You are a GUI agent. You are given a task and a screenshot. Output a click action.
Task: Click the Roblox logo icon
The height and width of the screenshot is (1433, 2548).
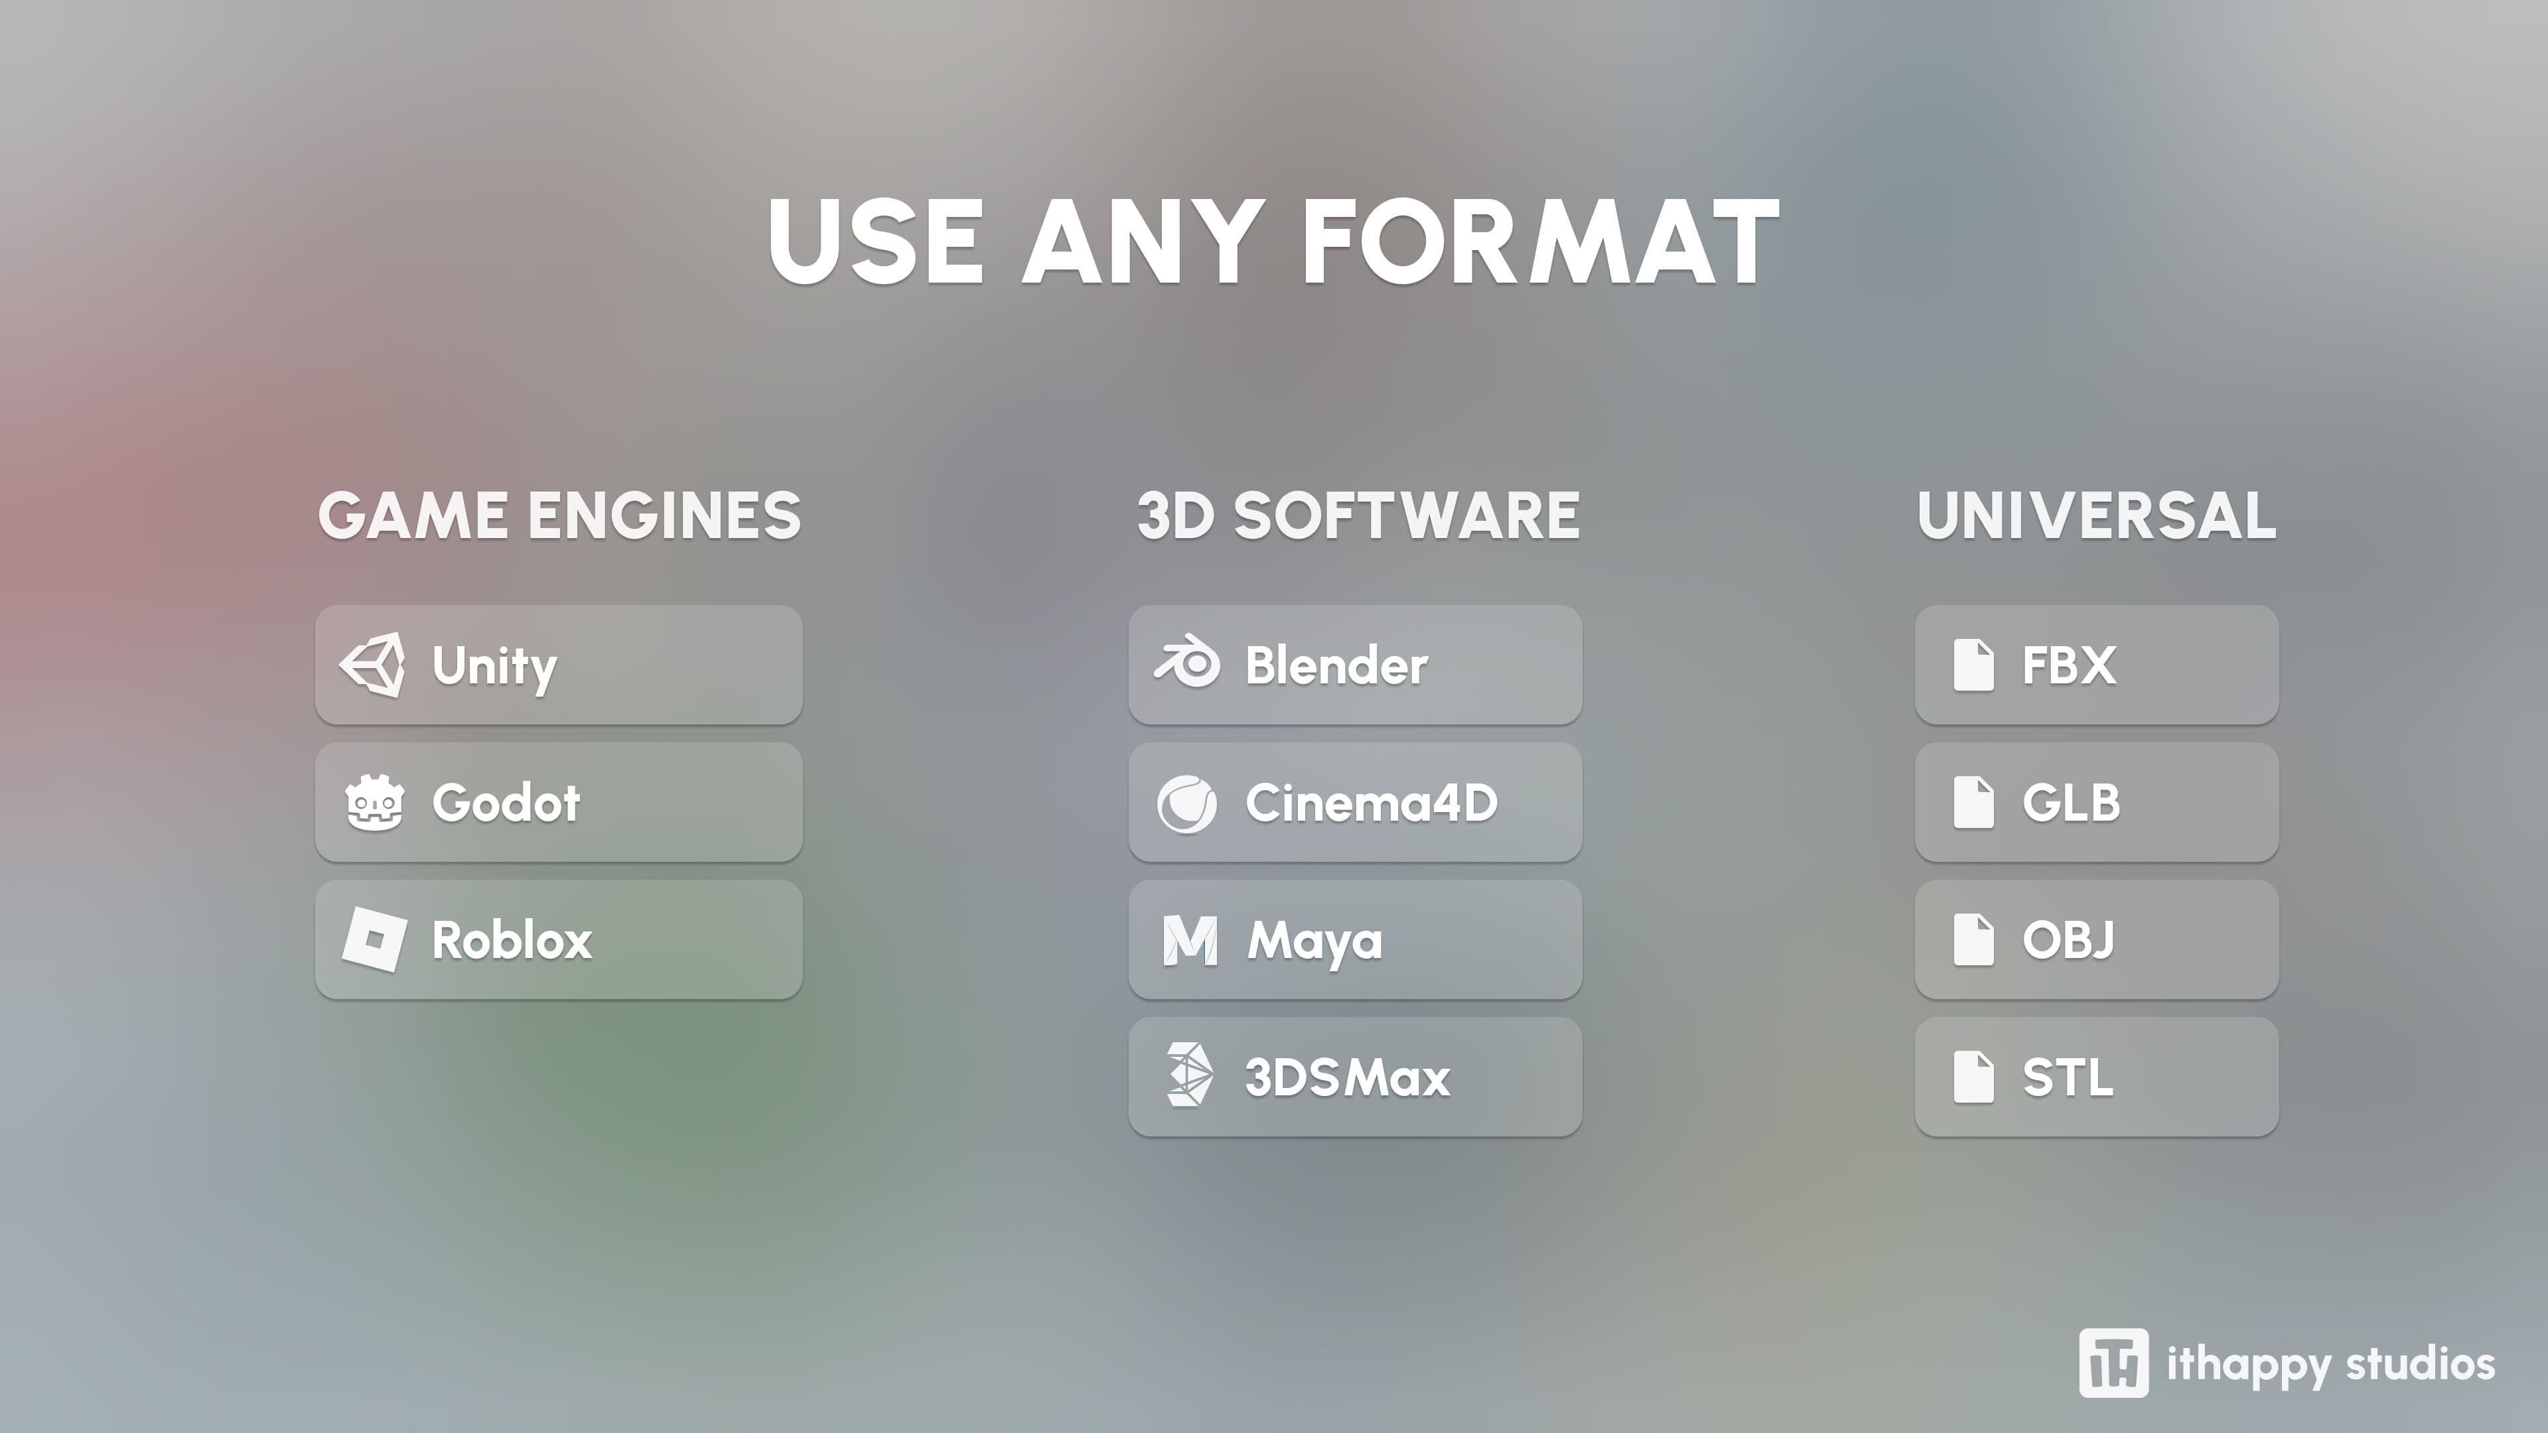click(x=374, y=939)
